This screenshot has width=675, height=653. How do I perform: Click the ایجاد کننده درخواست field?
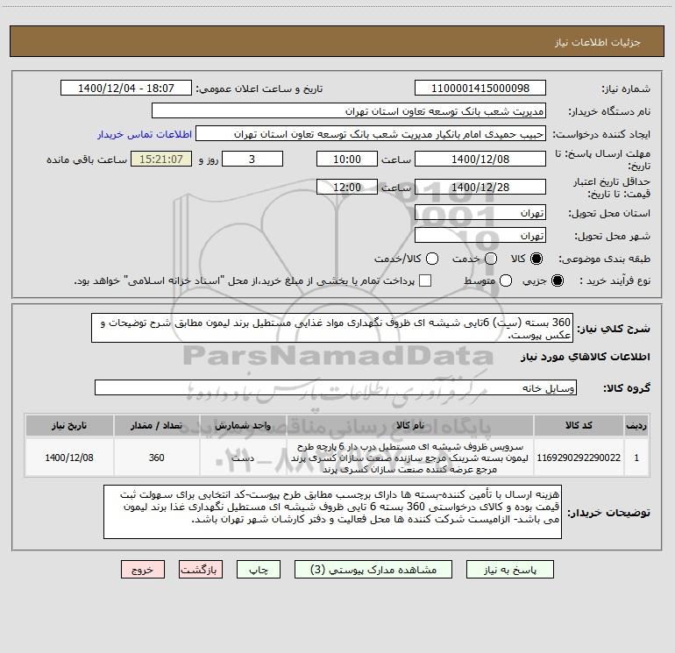(371, 134)
